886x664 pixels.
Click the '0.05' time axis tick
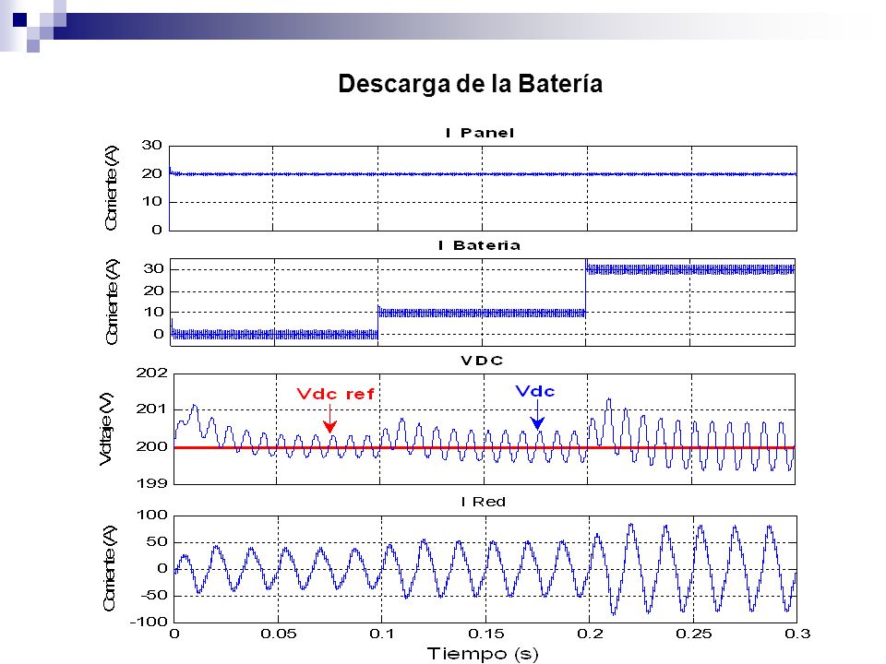(278, 634)
